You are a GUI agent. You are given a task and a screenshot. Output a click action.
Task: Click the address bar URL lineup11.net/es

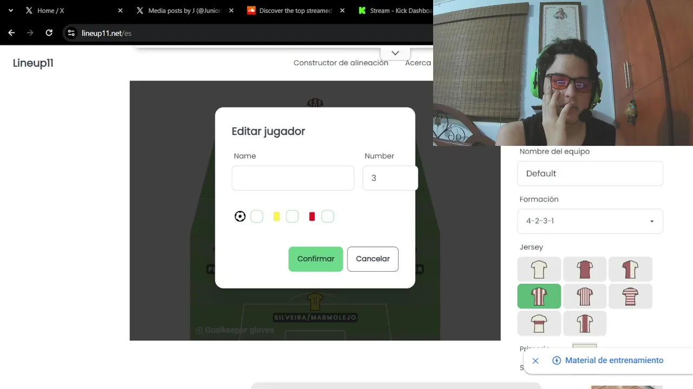coord(107,33)
